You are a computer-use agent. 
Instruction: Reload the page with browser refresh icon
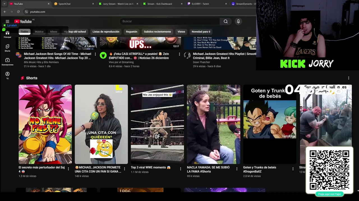click(x=18, y=12)
